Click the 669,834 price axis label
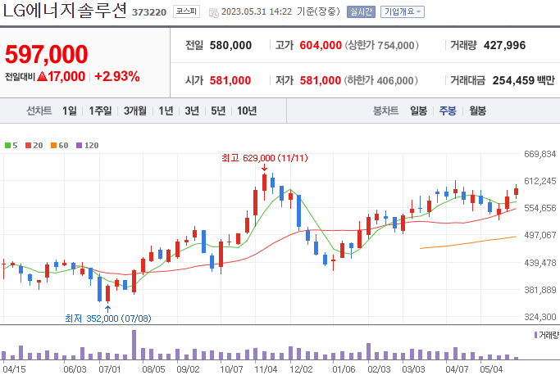Viewport: 560px width, 375px height. pos(540,154)
